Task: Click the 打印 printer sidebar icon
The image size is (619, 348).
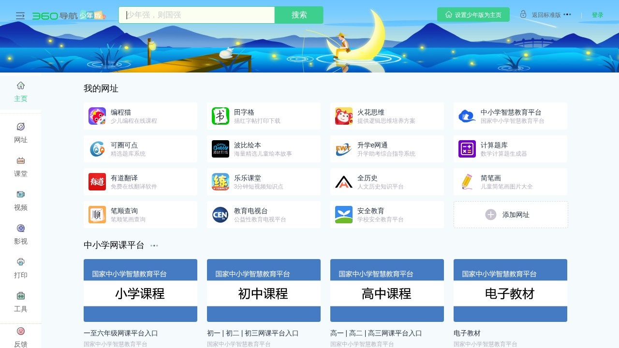Action: [x=21, y=262]
